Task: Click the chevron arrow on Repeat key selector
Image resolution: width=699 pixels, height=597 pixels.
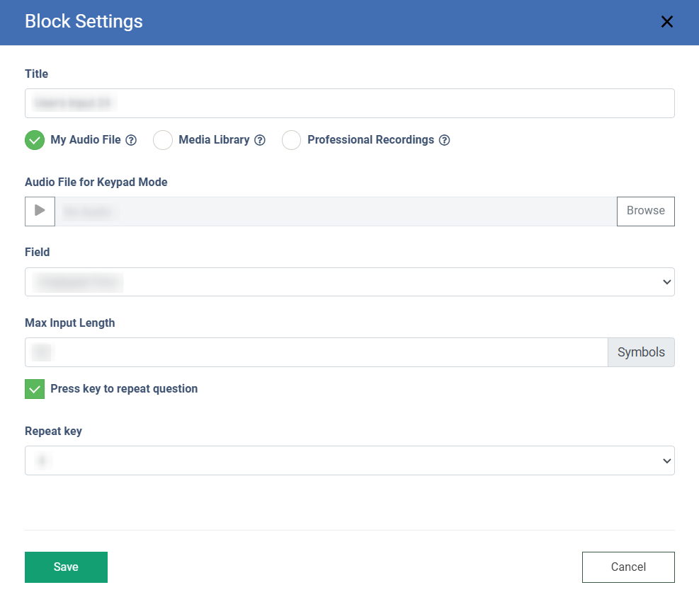Action: coord(666,461)
